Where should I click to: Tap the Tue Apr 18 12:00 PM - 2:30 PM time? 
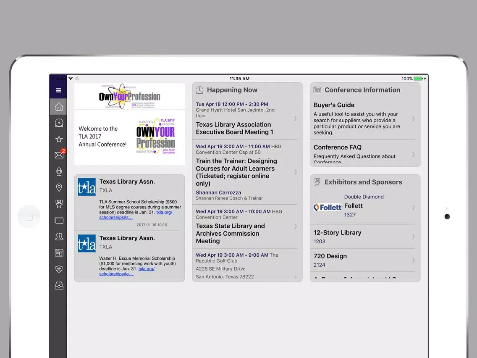[232, 104]
